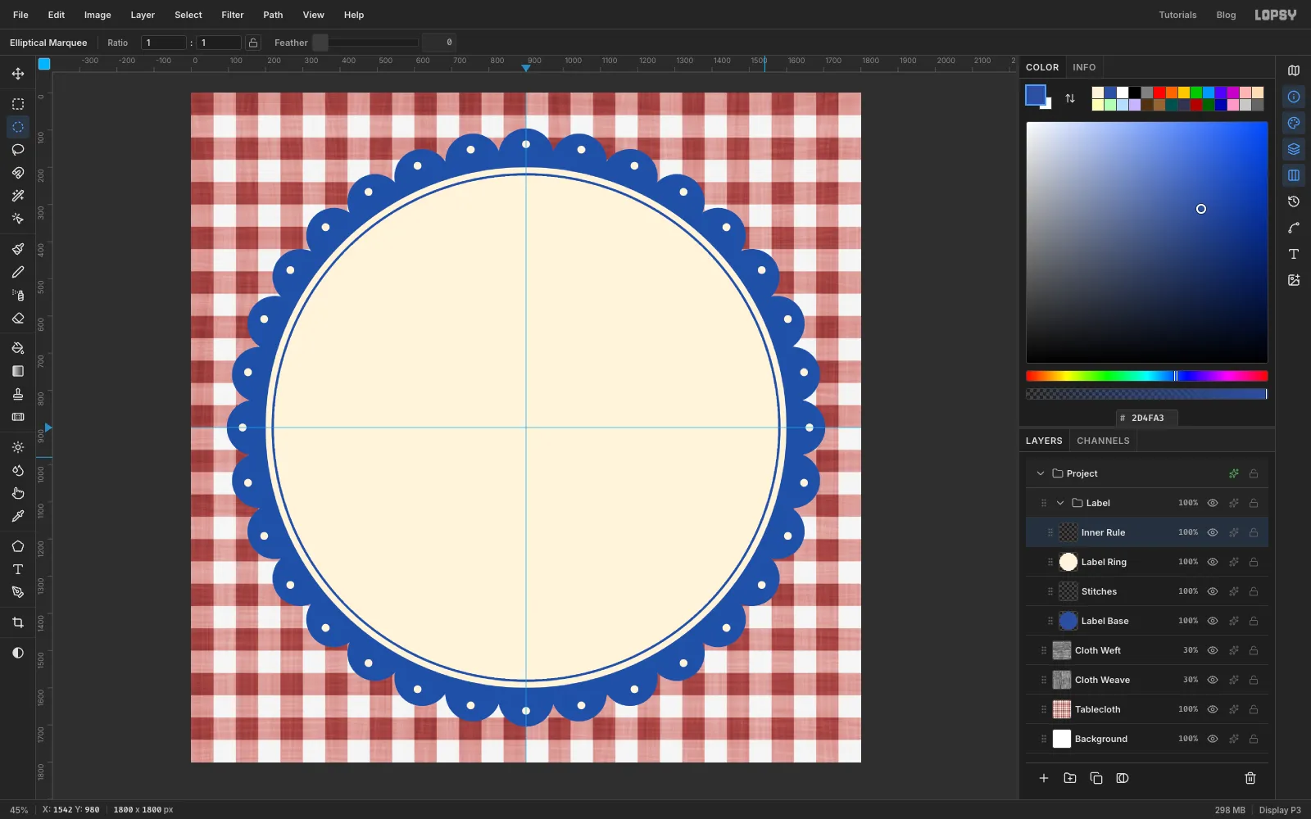The image size is (1311, 819).
Task: Pick the red swatch in palette
Action: coord(1159,93)
